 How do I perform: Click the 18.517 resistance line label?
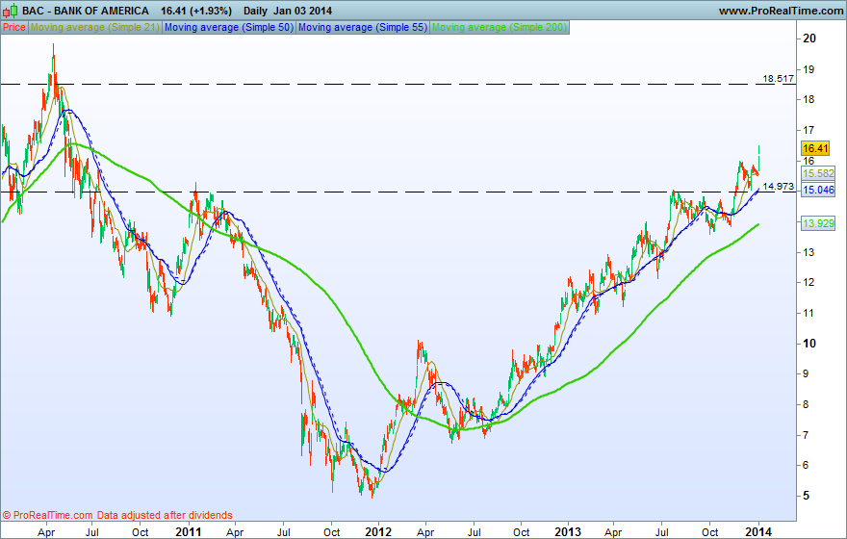click(x=778, y=78)
